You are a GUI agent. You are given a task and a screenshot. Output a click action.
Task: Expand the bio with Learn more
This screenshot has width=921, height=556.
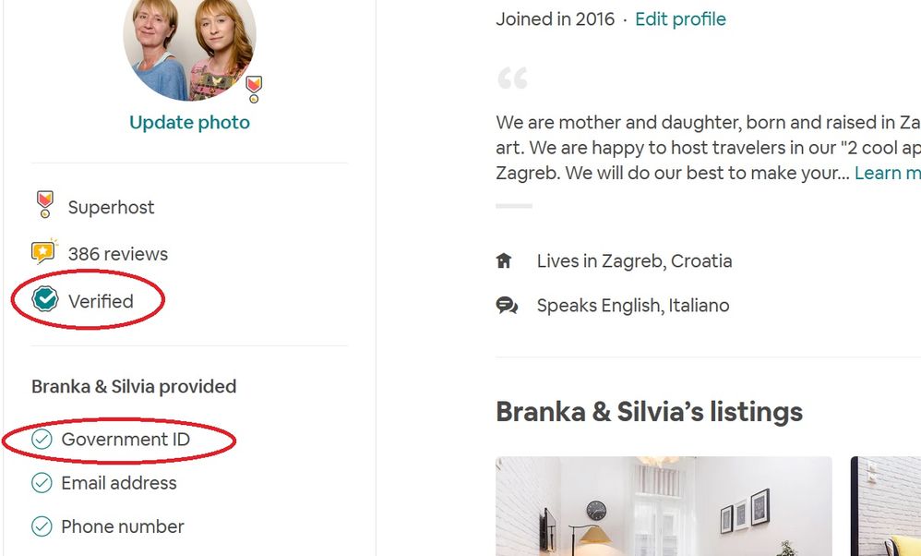point(887,173)
